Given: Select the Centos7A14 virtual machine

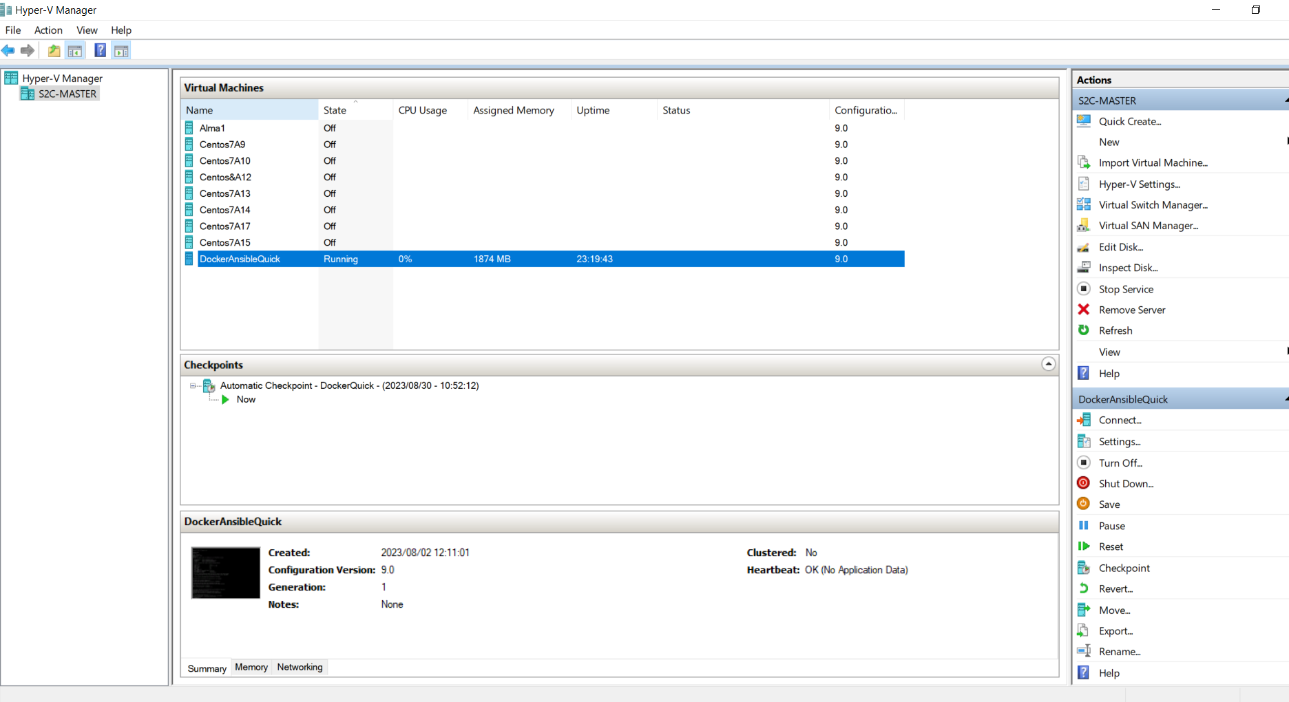Looking at the screenshot, I should 543,210.
